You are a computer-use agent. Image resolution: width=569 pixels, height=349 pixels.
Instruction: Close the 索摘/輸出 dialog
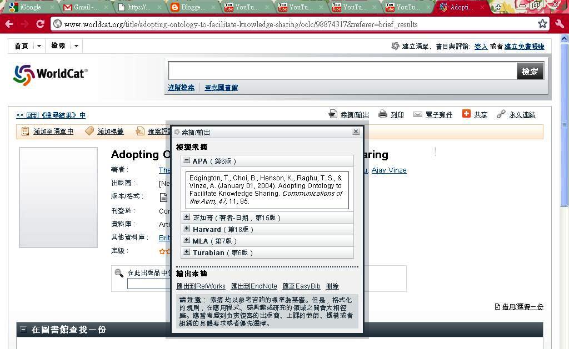[356, 131]
